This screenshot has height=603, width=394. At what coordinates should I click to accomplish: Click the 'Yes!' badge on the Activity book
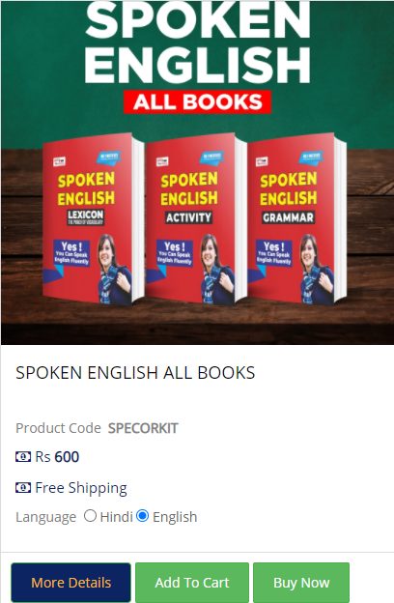click(174, 252)
